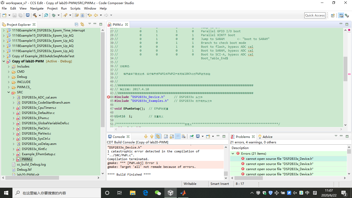This screenshot has width=352, height=198.
Task: Open the Build hammer dropdown arrow
Action: (40, 15)
